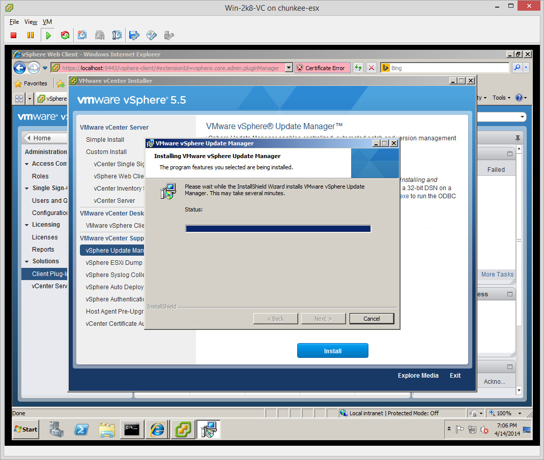
Task: Open the VM menu
Action: 47,22
